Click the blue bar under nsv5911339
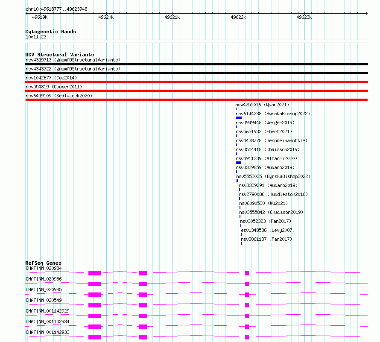Screen dimensions: 380x342 coord(239,163)
